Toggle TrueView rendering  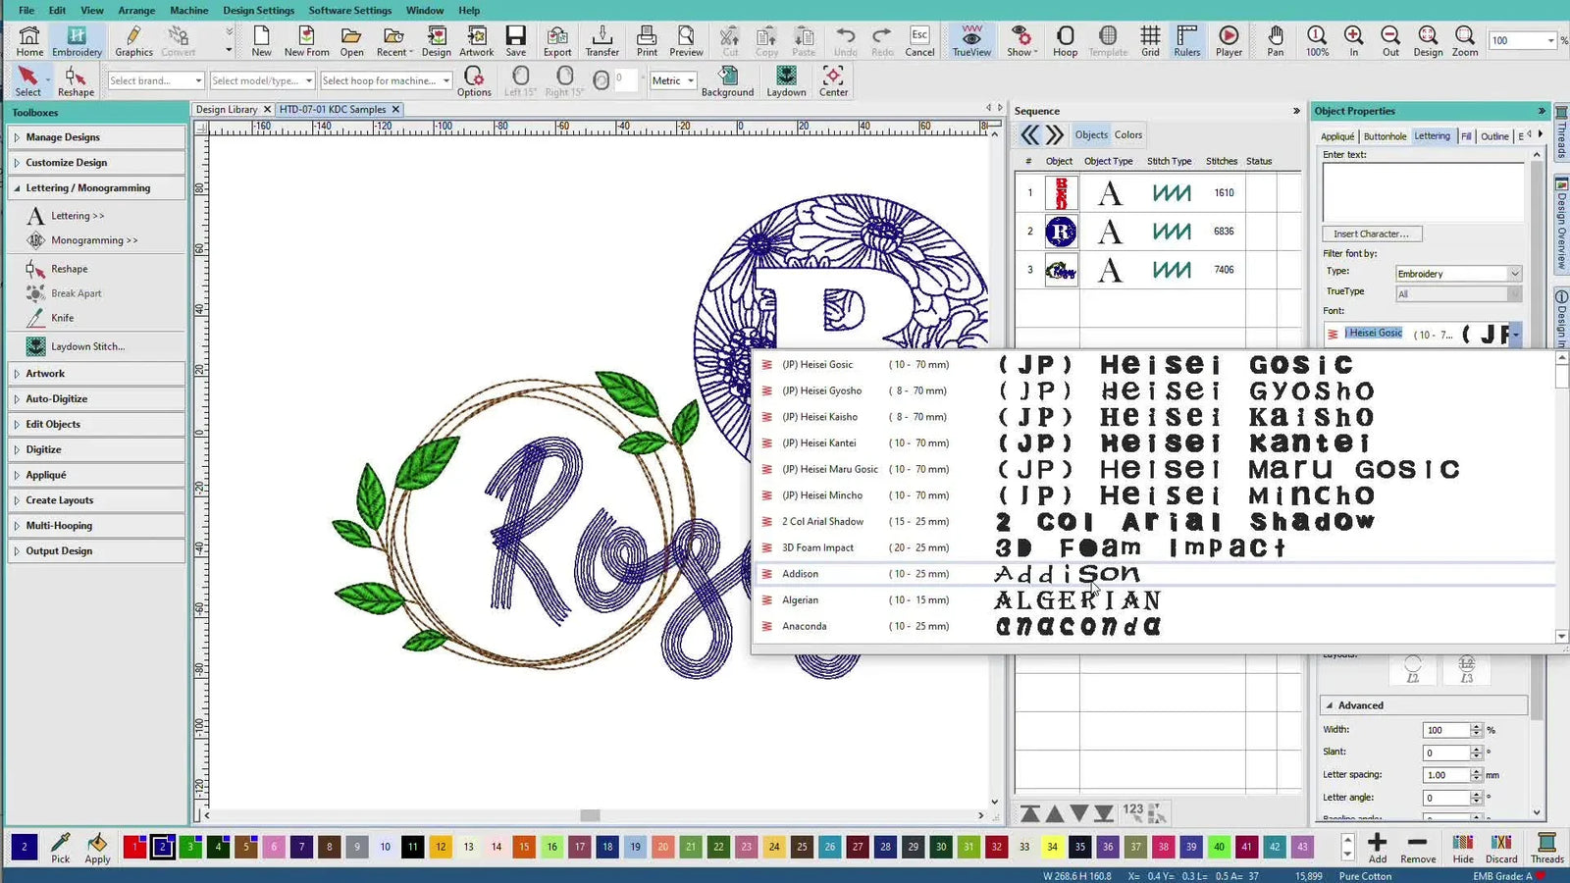coord(971,41)
